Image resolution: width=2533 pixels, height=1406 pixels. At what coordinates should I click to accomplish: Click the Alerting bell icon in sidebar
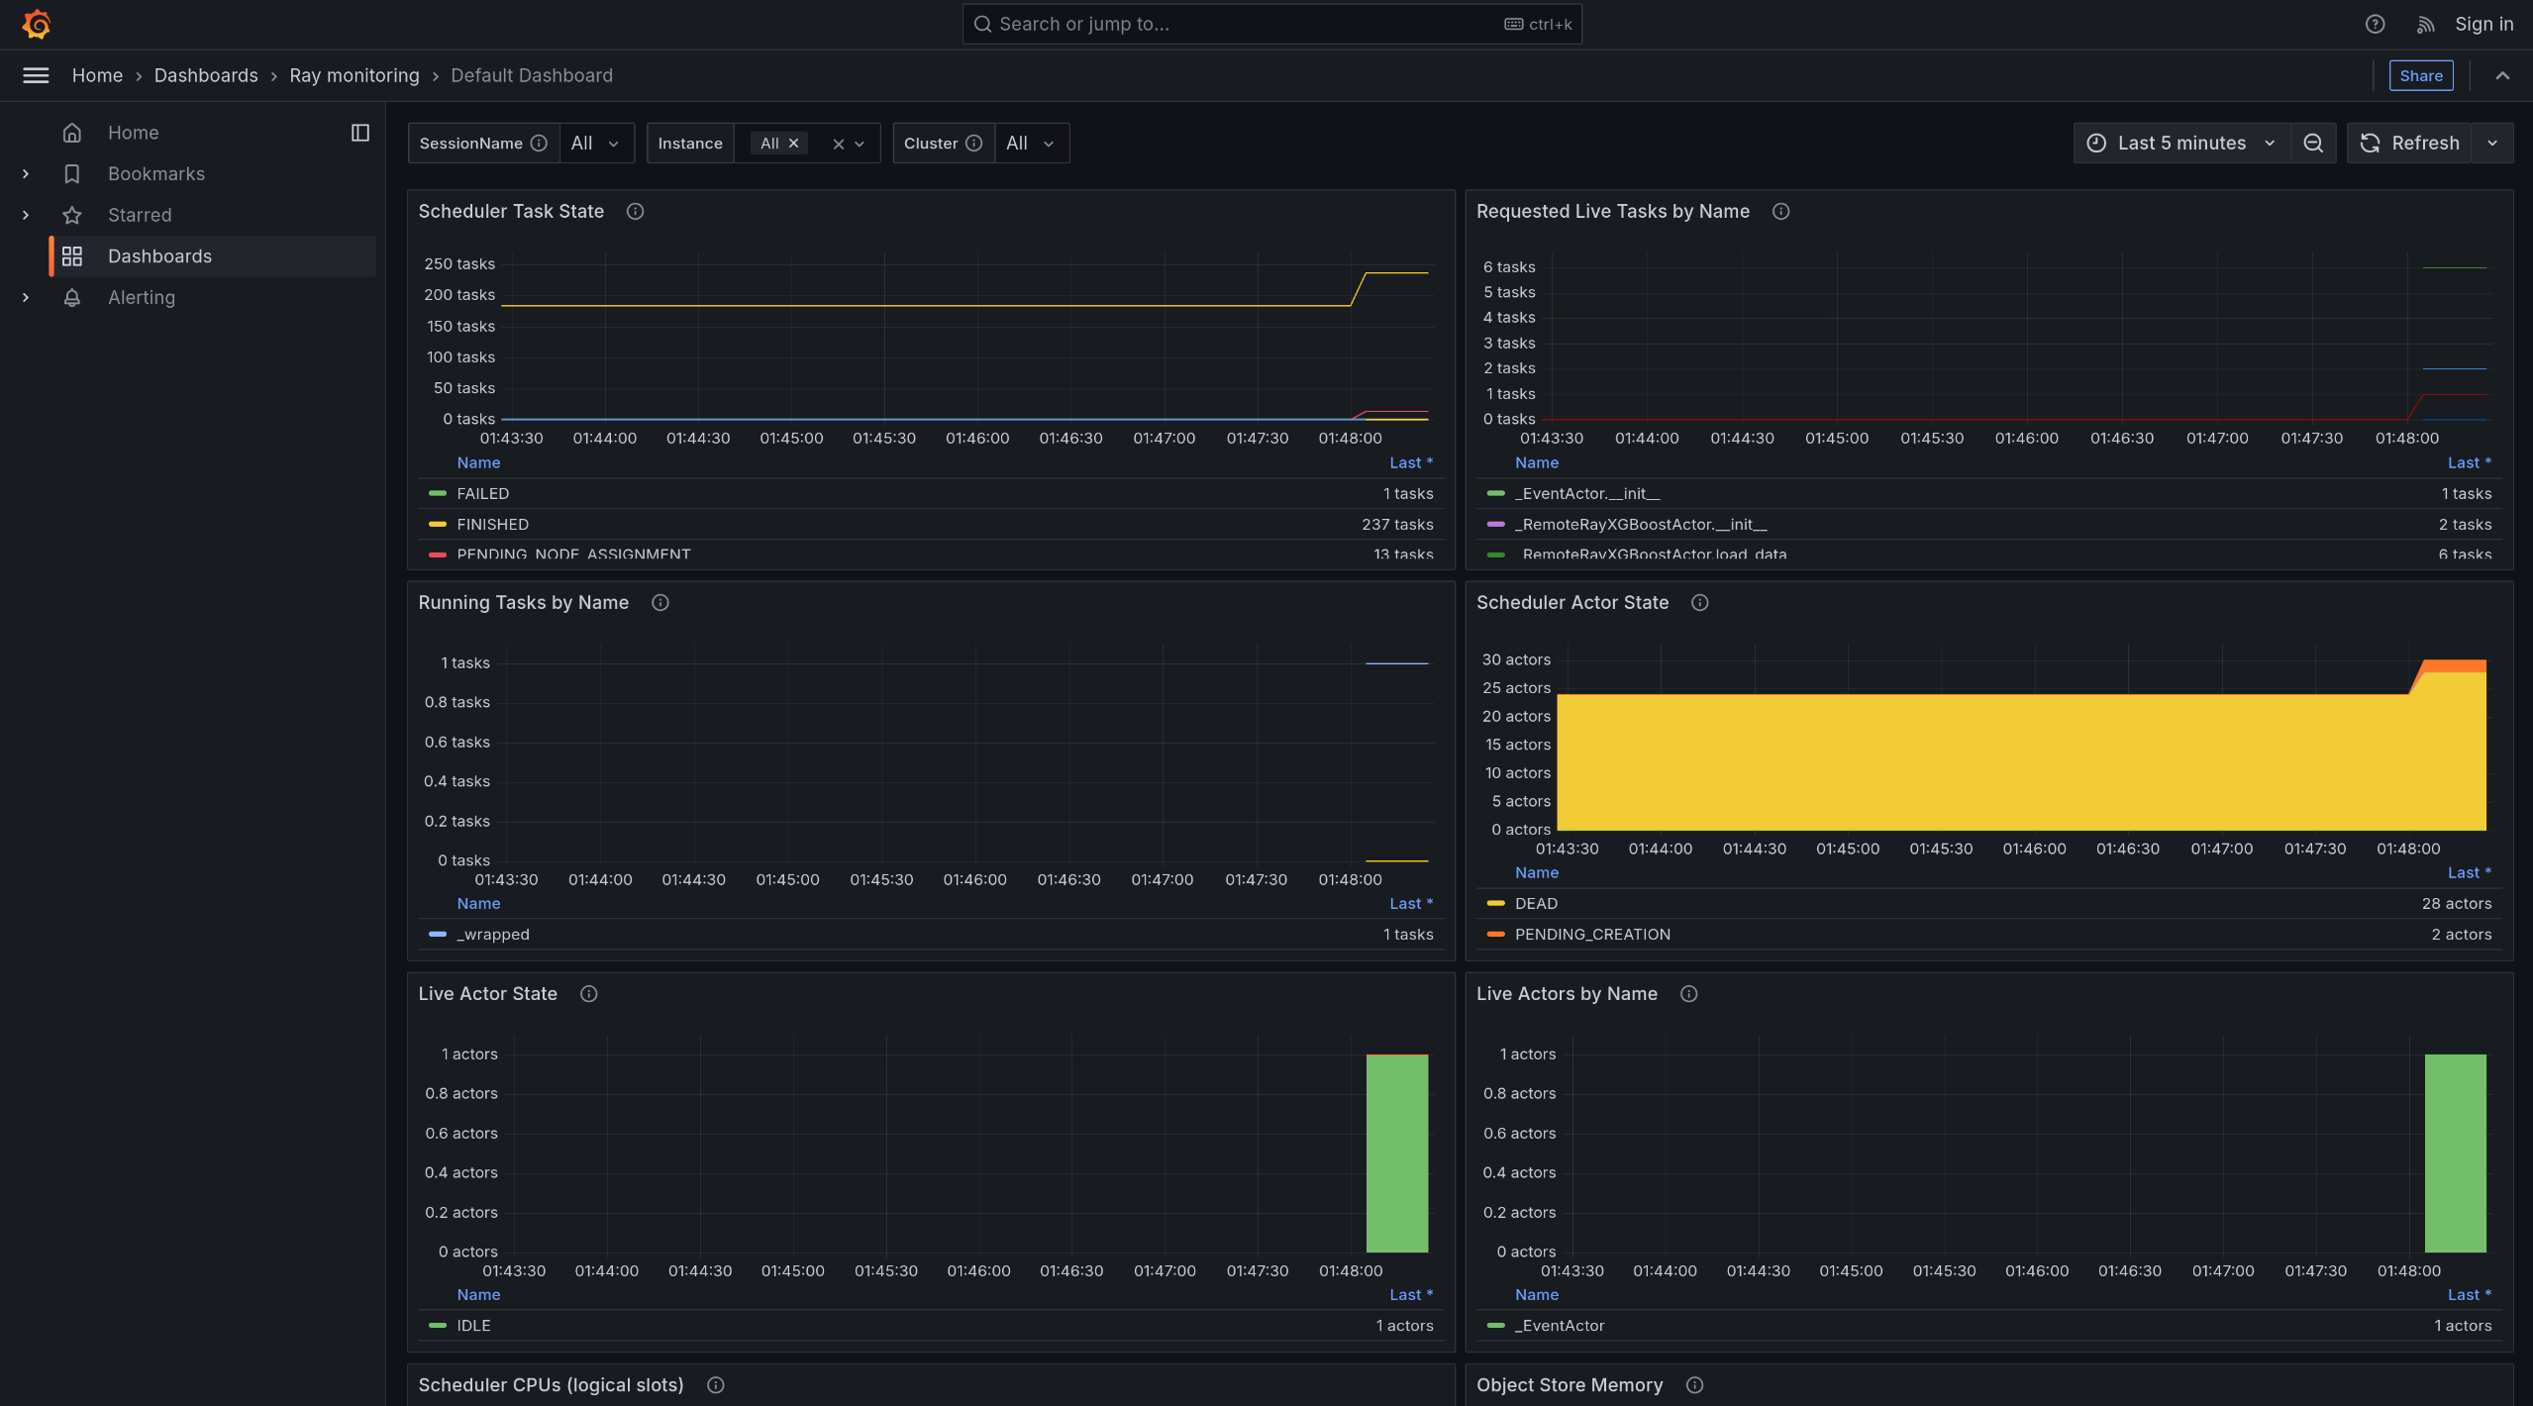click(72, 297)
